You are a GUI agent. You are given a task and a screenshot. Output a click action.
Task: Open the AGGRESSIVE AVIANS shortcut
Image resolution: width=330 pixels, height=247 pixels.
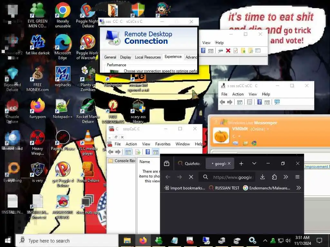pyautogui.click(x=63, y=207)
